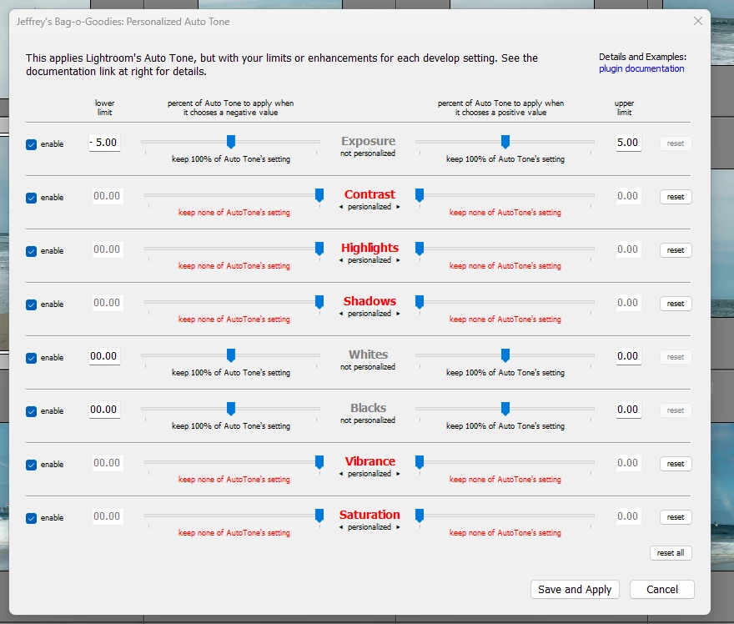This screenshot has width=734, height=624.
Task: Disable the Blacks enable checkbox
Action: coord(32,411)
